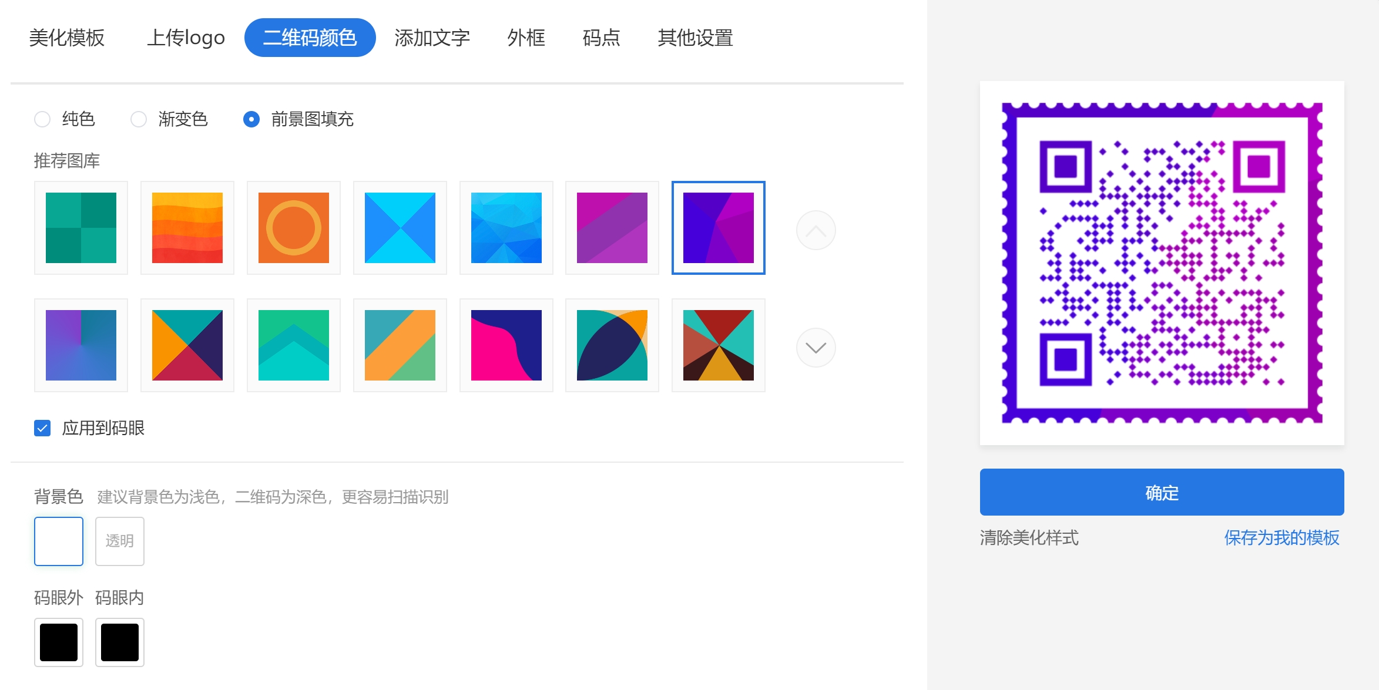Pick the orange diagonal band fill image
Image resolution: width=1379 pixels, height=690 pixels.
tap(400, 345)
